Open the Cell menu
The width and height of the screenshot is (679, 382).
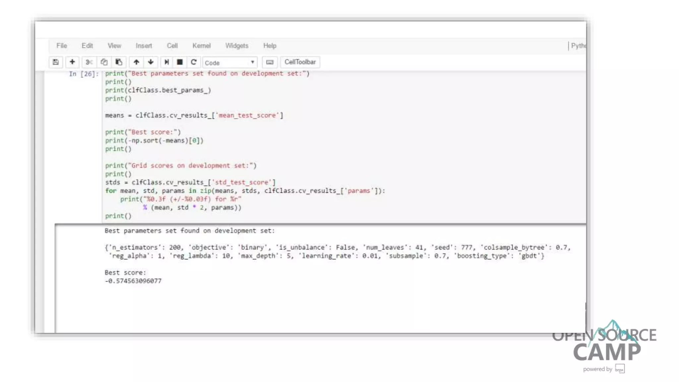(172, 46)
